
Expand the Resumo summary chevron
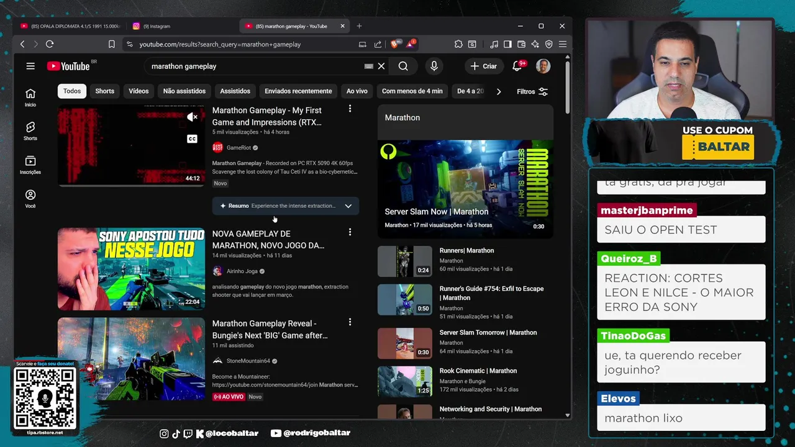coord(348,205)
